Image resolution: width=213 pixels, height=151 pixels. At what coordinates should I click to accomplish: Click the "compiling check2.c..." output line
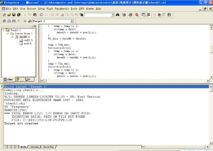(24, 90)
